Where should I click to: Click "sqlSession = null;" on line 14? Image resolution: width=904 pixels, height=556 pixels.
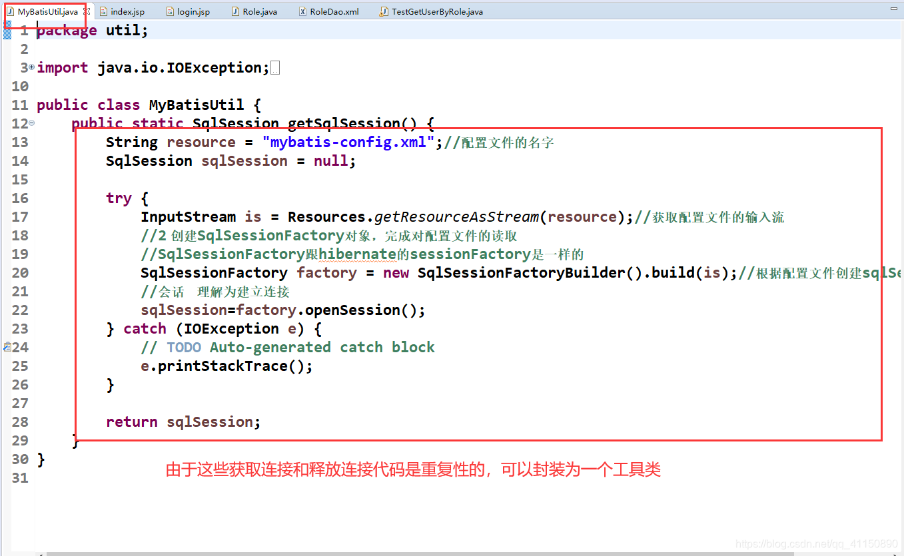tap(279, 160)
